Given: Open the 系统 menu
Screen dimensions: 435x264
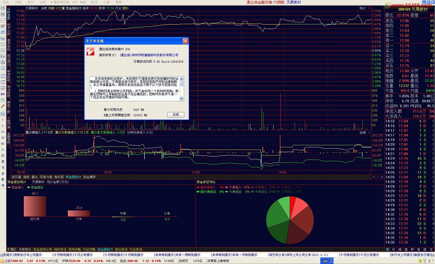Looking at the screenshot, I should 6,2.
